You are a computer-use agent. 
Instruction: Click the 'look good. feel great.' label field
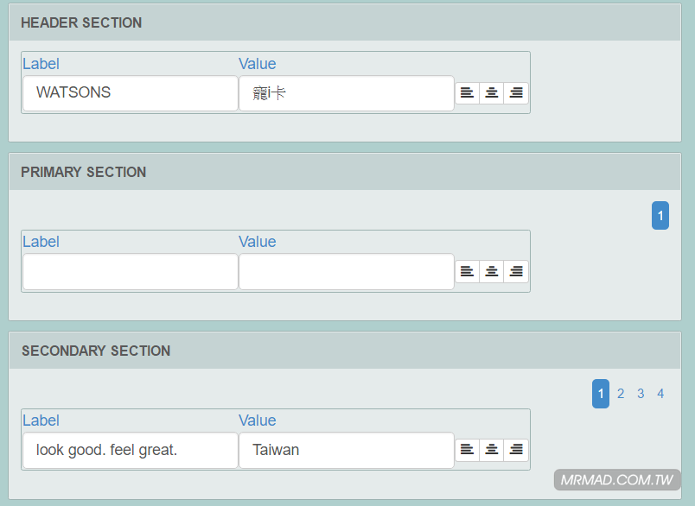pos(130,450)
